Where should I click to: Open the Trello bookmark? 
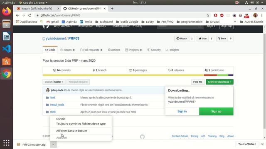click(86, 22)
